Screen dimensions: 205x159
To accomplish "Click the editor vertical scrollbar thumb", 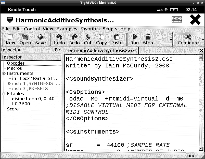I will point(201,60).
